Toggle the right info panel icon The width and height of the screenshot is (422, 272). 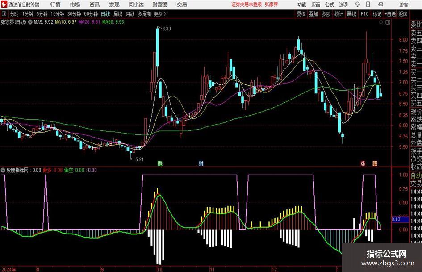tap(388, 22)
